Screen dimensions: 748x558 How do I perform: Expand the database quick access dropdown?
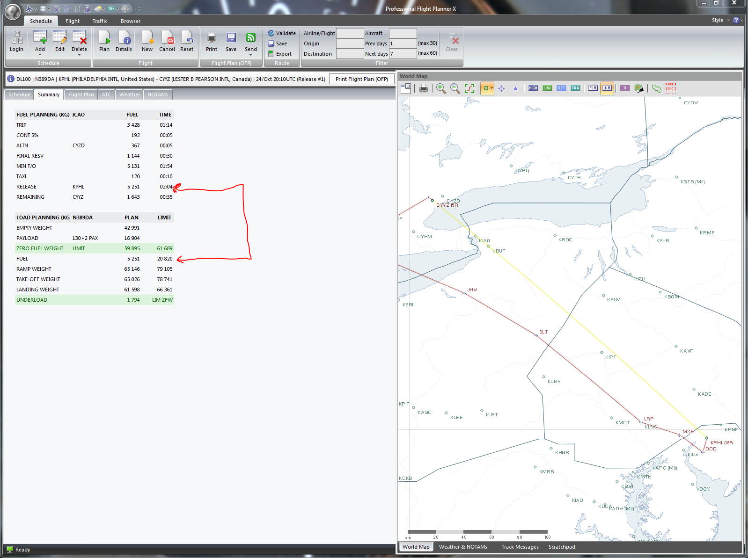(x=49, y=9)
